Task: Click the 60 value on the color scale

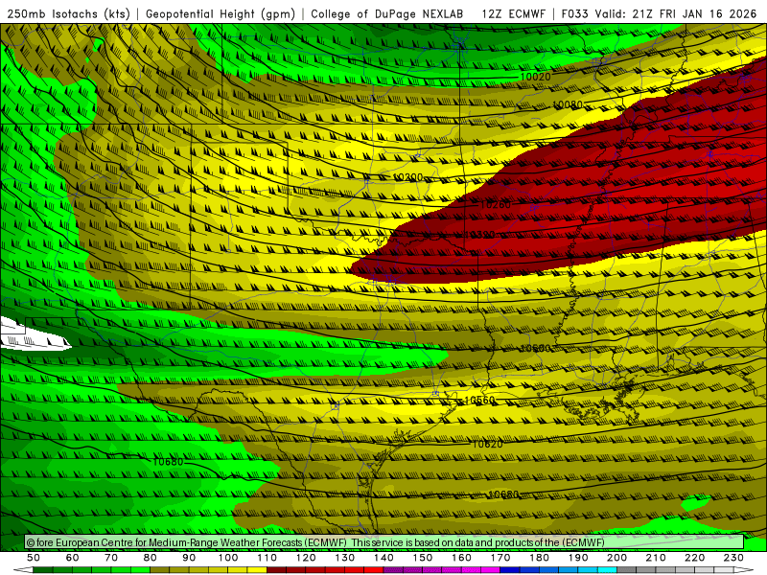Action: point(73,558)
